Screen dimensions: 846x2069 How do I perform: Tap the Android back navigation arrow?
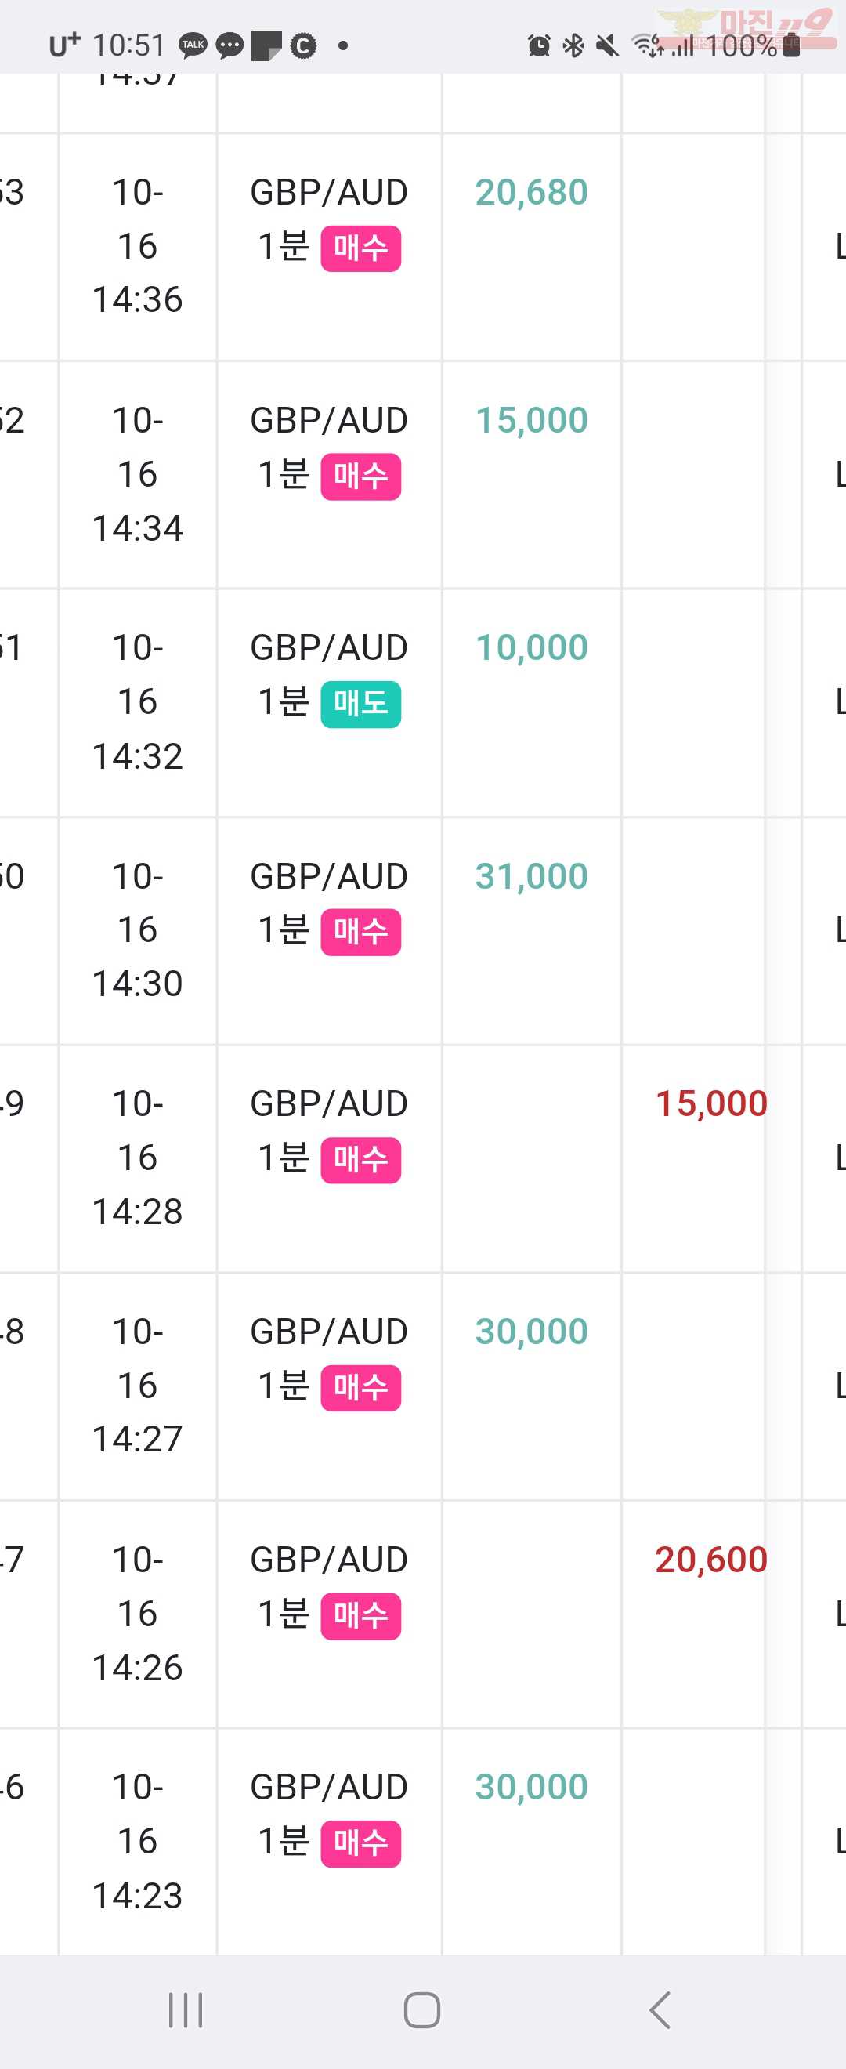[x=660, y=2010]
